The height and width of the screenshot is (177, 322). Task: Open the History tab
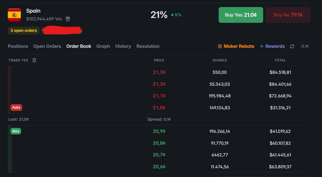coord(123,46)
